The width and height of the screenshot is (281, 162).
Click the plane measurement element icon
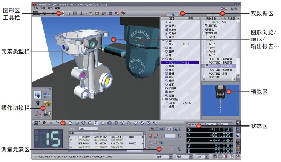pos(70,123)
